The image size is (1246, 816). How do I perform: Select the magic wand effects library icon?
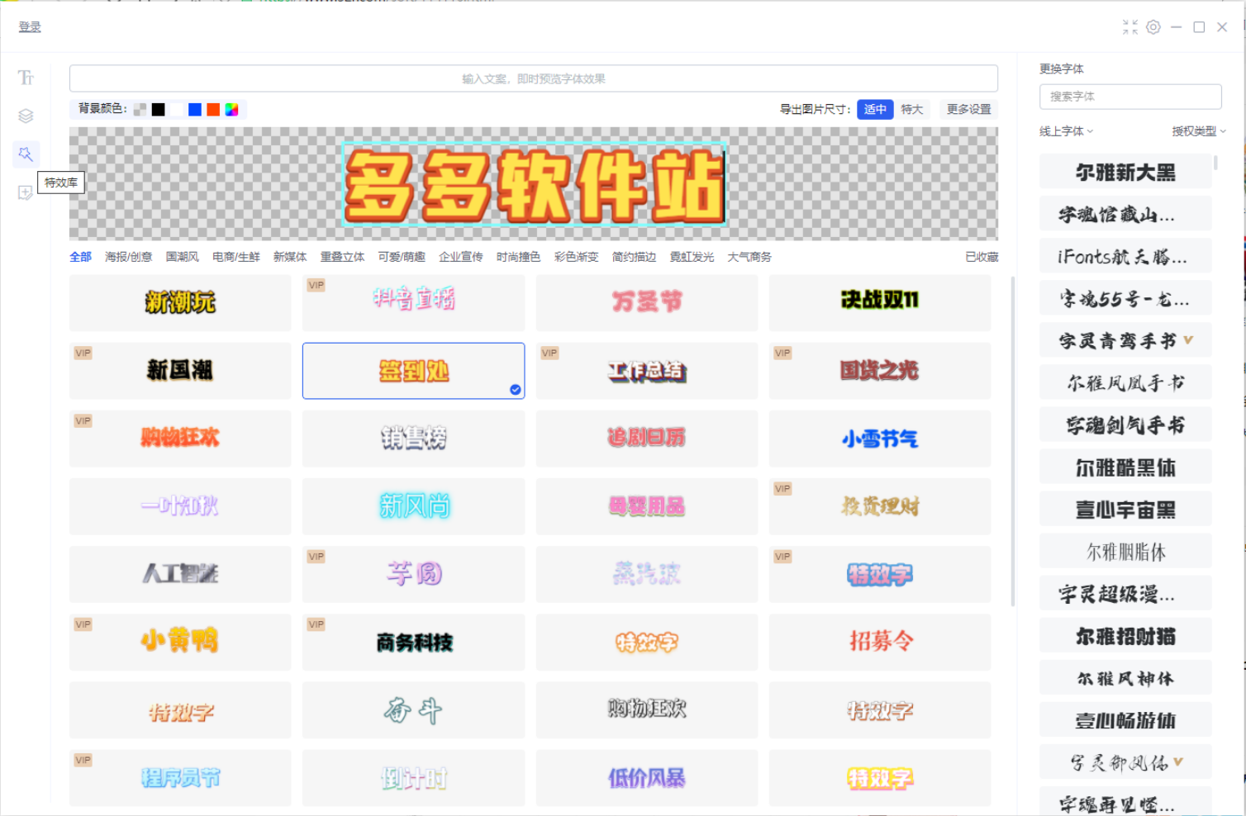click(26, 154)
